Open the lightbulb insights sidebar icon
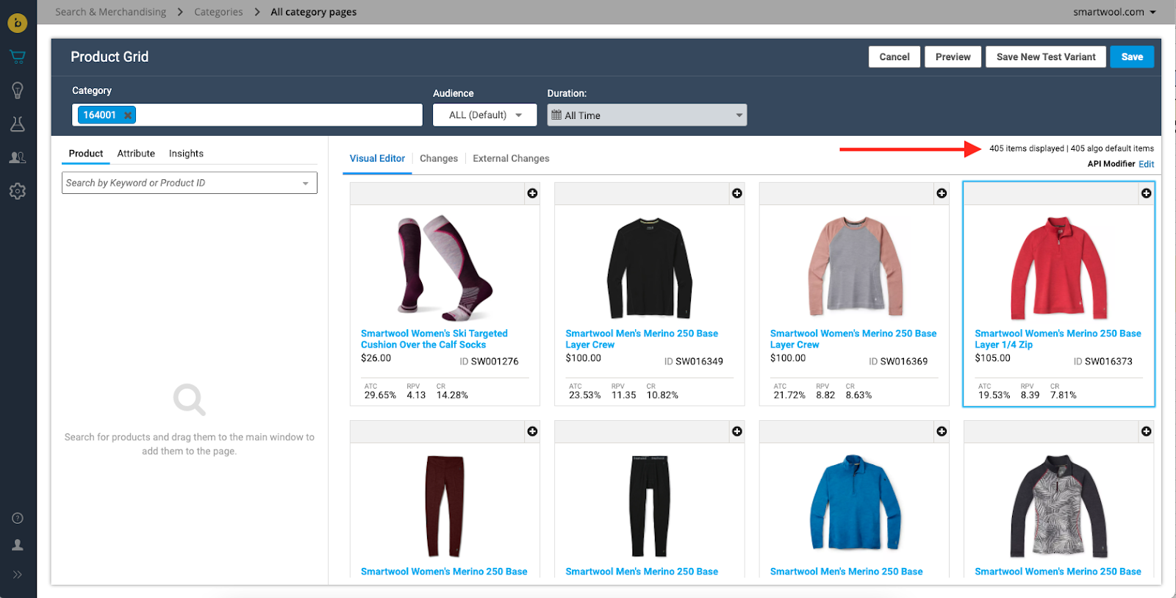 click(x=18, y=90)
